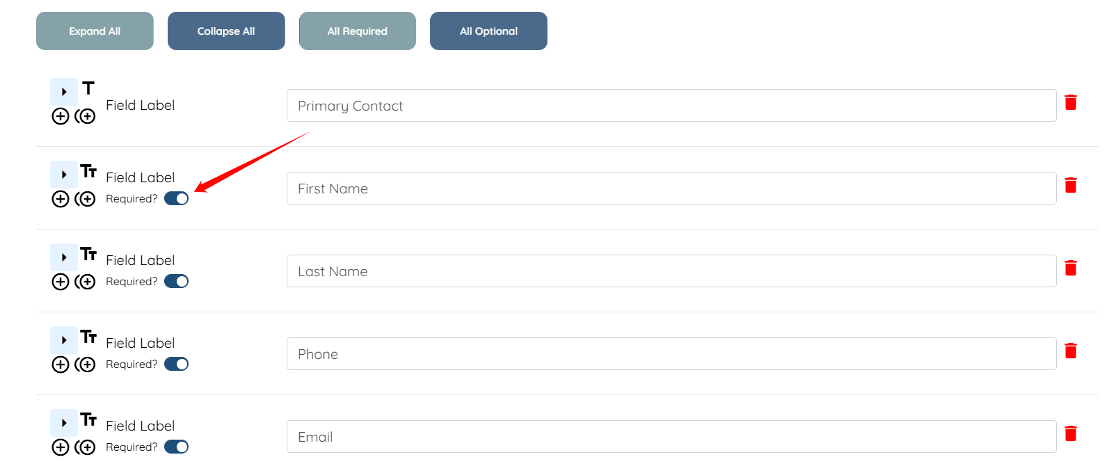Click the trash icon beside Phone

[1071, 351]
